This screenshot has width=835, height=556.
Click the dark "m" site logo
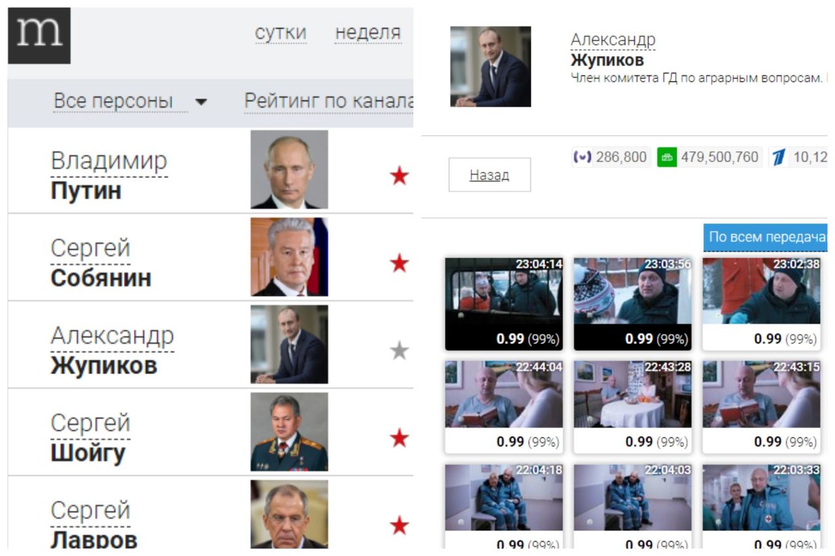click(x=39, y=36)
